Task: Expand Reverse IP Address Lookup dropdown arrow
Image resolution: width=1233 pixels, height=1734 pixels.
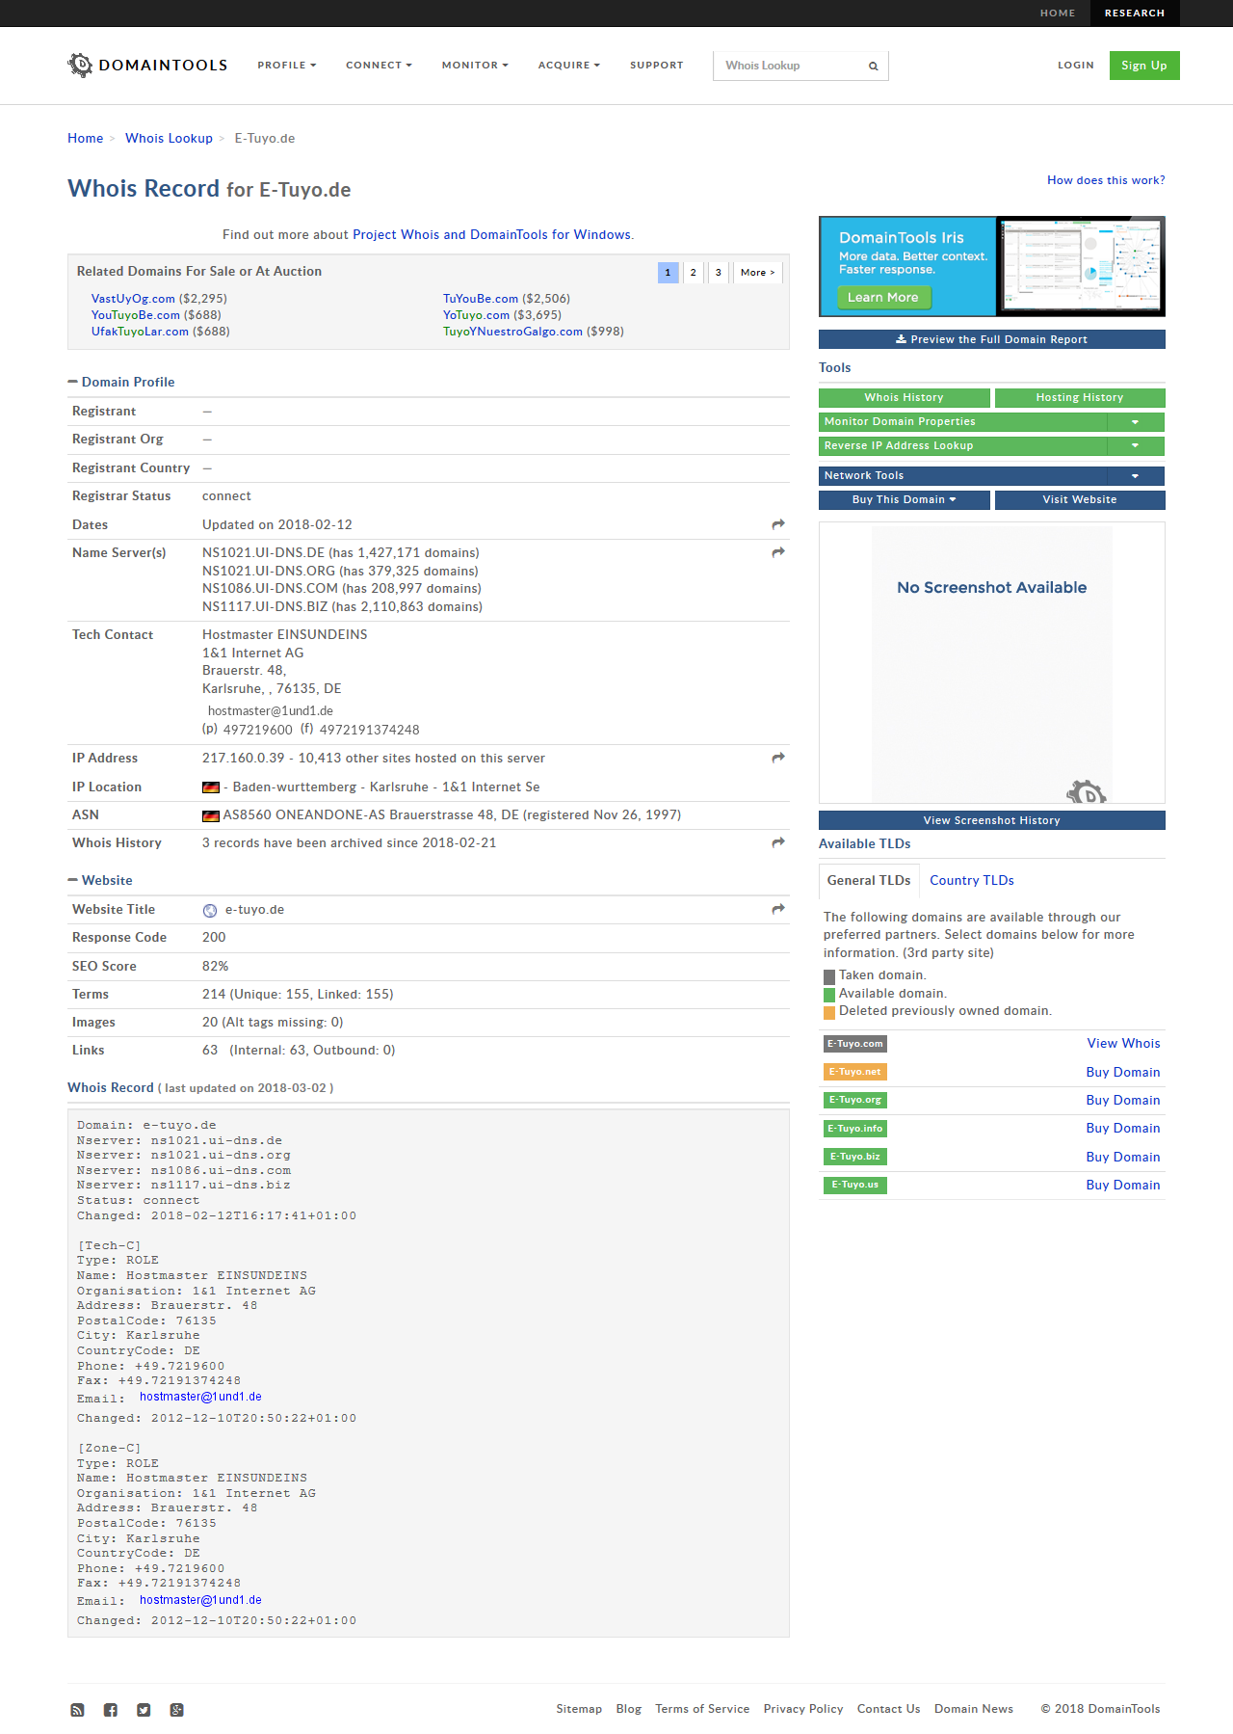Action: click(1136, 446)
